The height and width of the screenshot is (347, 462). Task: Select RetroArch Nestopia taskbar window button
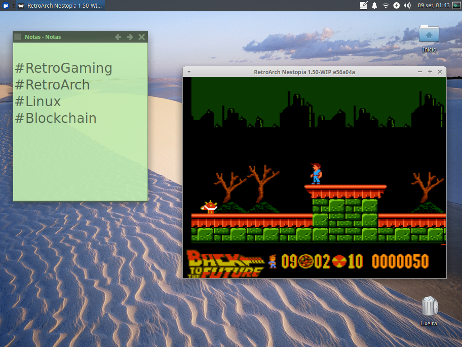tap(60, 5)
